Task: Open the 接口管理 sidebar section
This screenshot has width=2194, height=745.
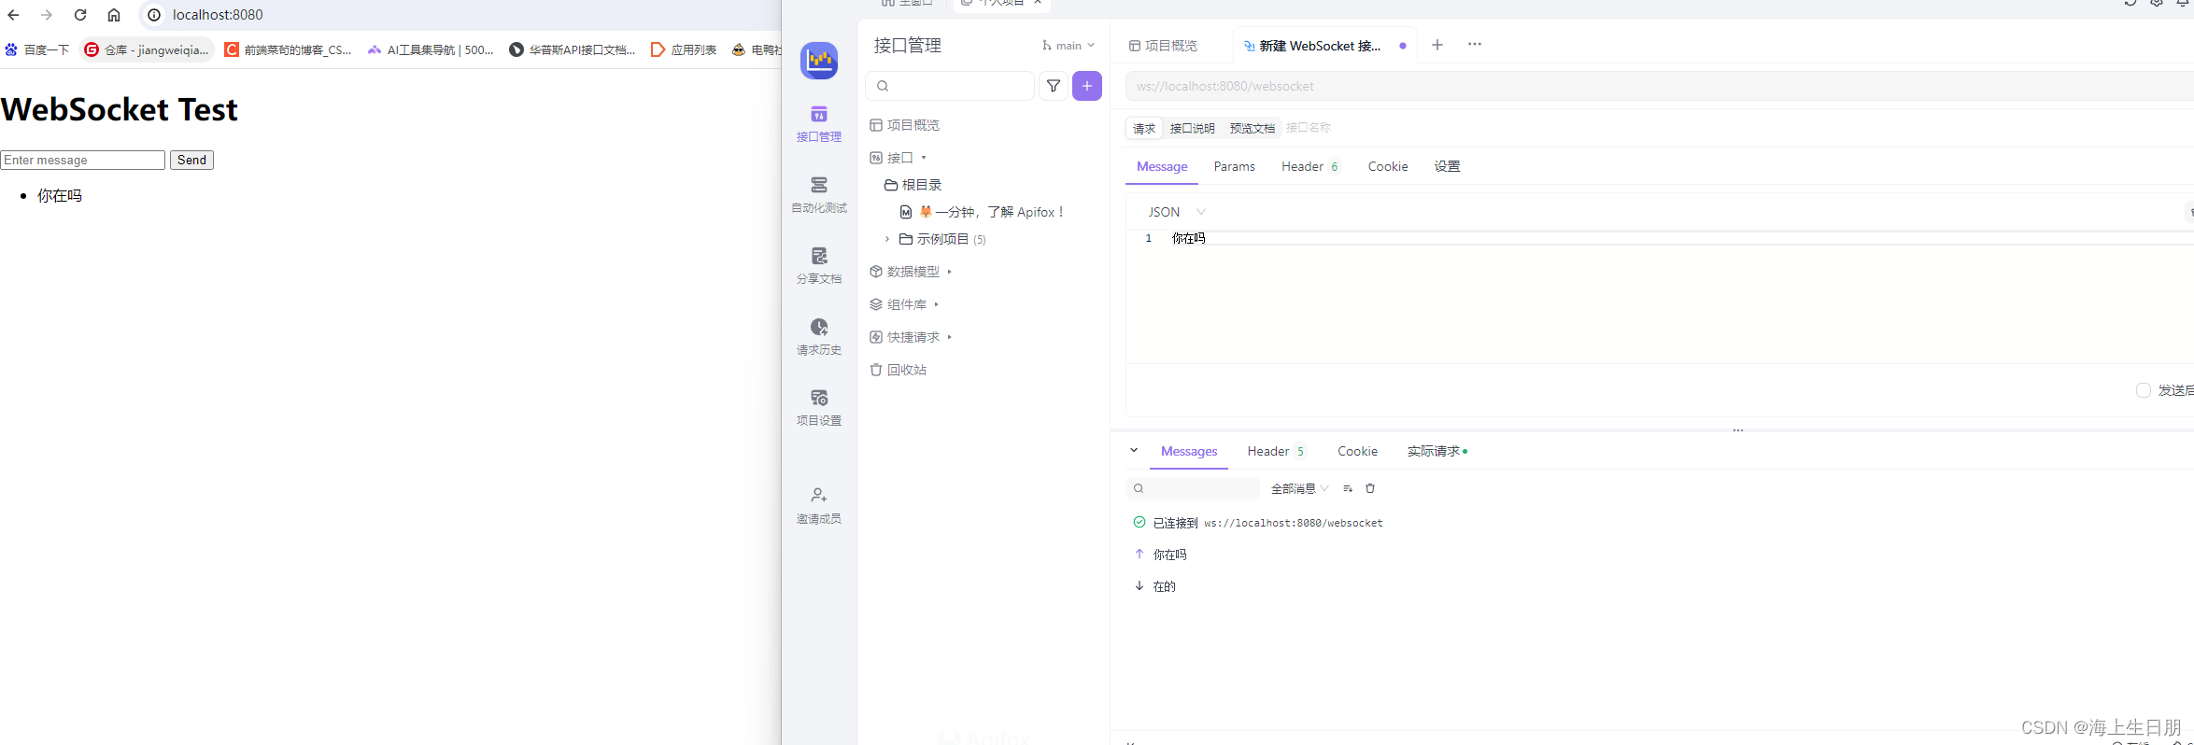Action: pyautogui.click(x=819, y=123)
